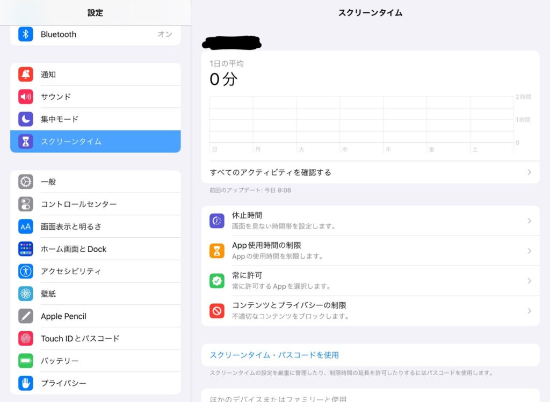Select スクリーンタイム in the sidebar
The width and height of the screenshot is (550, 402).
(x=96, y=142)
